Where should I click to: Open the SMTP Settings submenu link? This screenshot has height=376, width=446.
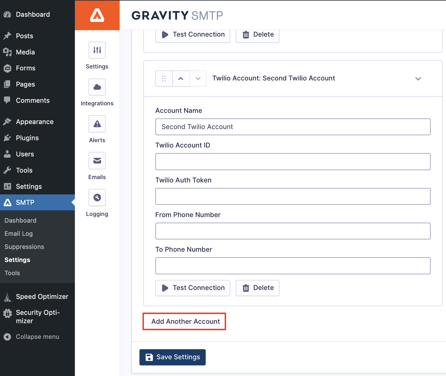click(x=17, y=260)
